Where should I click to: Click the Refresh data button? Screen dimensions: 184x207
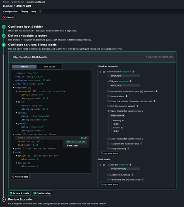click(x=20, y=177)
